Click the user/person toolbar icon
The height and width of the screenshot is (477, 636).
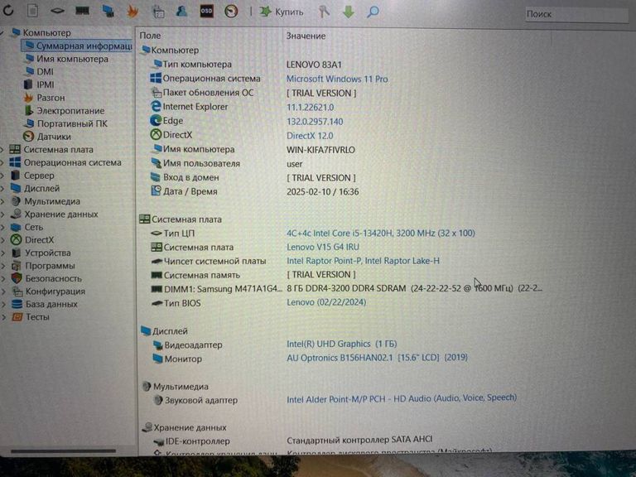pos(181,11)
